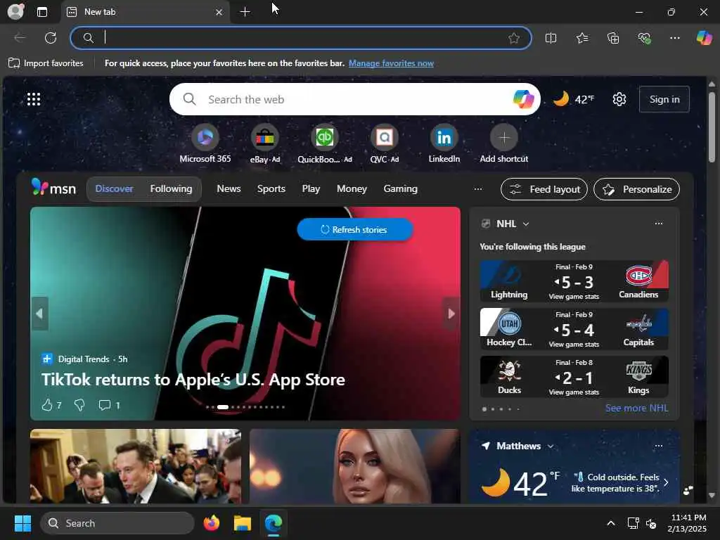Open the News feed tab
The image size is (720, 540).
(x=229, y=188)
